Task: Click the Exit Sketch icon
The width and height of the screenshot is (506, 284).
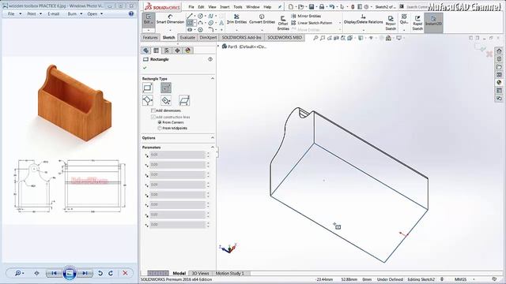Action: coord(149,19)
